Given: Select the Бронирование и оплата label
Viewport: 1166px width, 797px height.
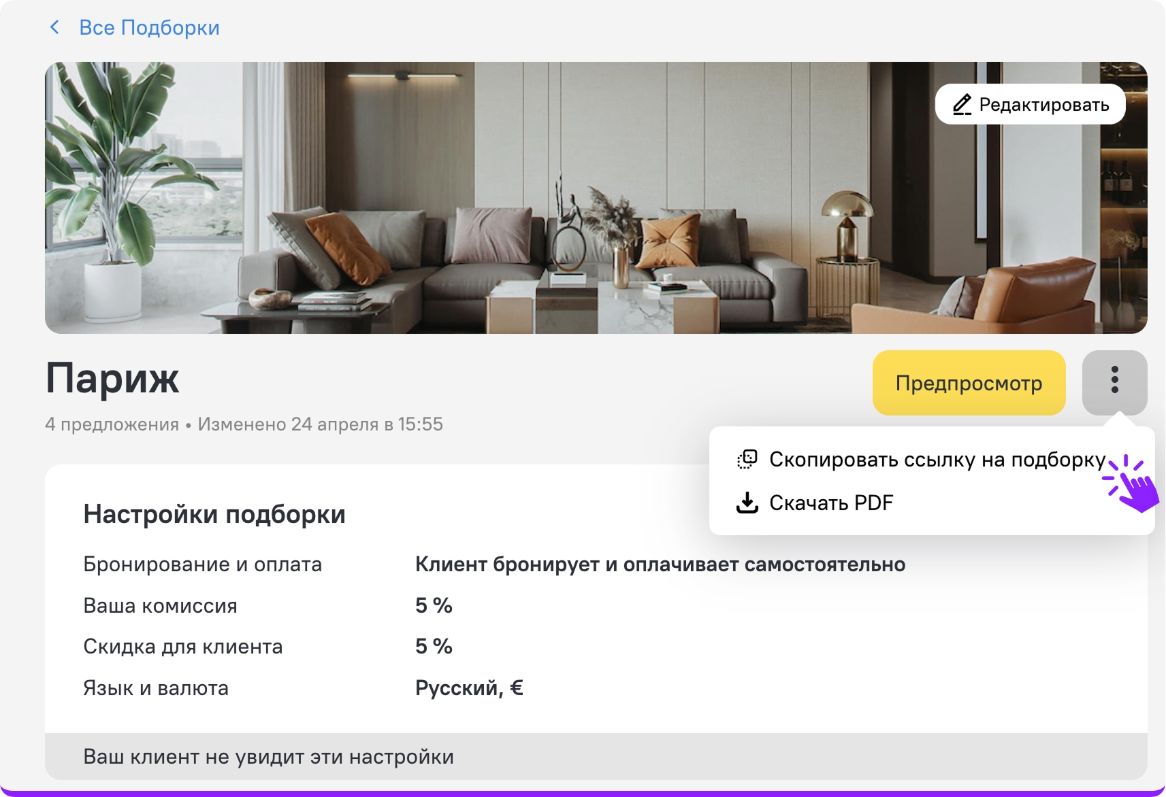Looking at the screenshot, I should tap(202, 564).
